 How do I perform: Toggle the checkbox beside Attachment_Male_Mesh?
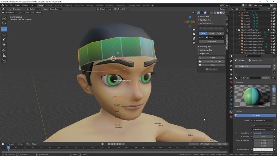click(x=268, y=30)
